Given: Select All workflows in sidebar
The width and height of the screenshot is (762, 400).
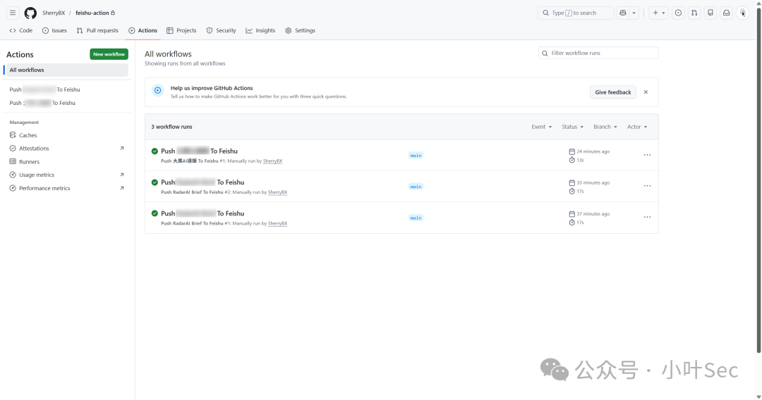Looking at the screenshot, I should point(66,70).
